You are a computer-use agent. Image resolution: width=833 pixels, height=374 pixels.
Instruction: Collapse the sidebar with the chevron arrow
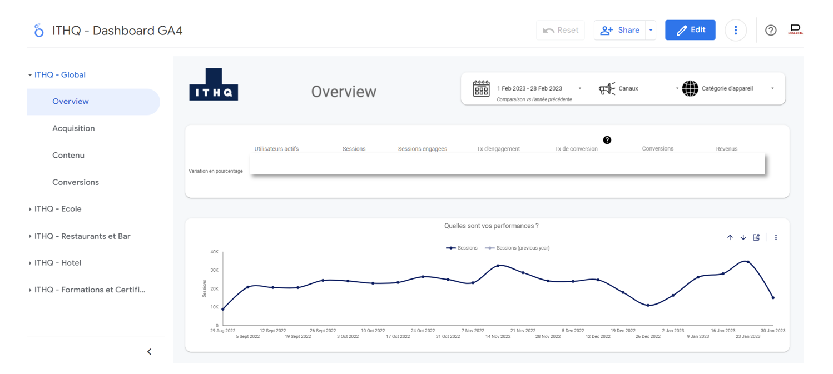point(149,352)
